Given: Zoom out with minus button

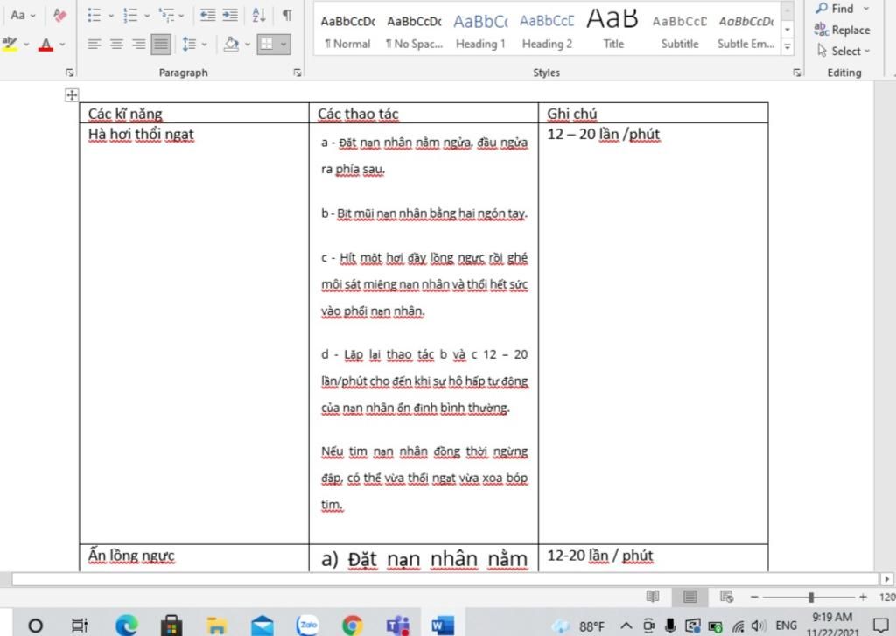Looking at the screenshot, I should click(754, 597).
